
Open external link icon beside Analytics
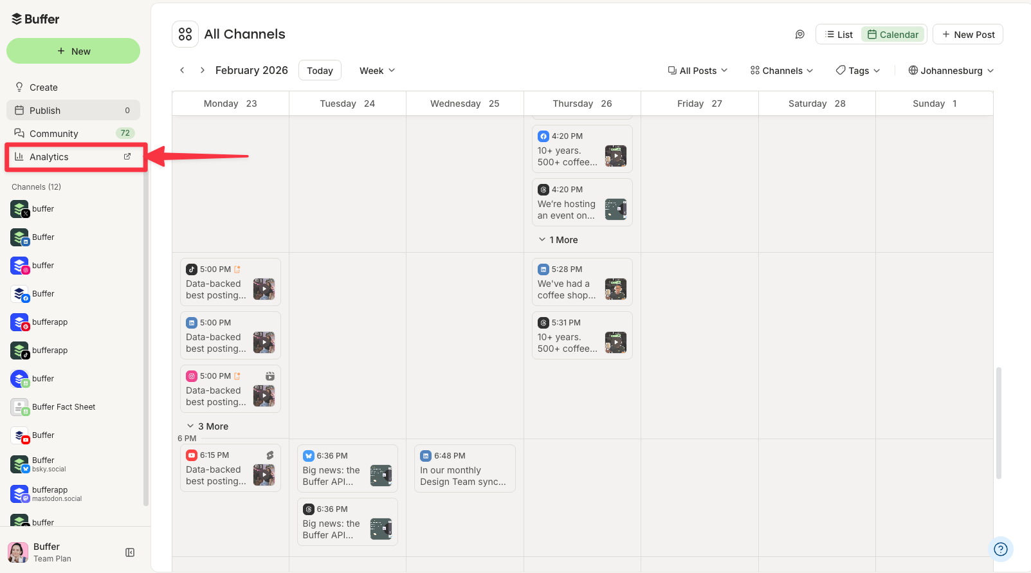point(127,156)
